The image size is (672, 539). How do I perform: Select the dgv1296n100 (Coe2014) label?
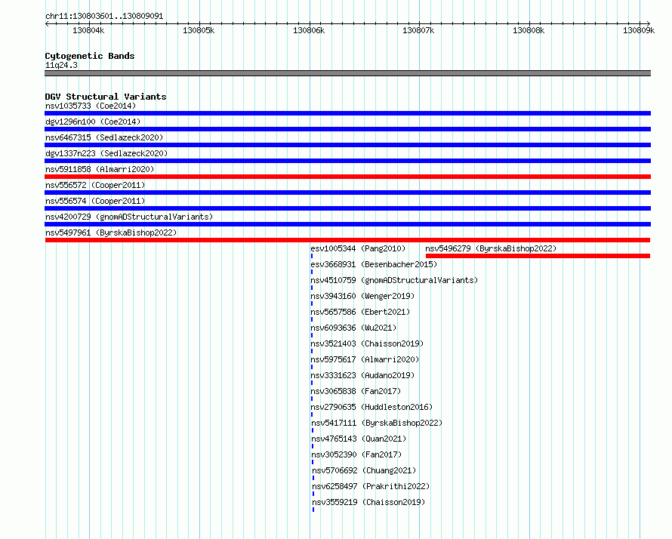coord(93,122)
